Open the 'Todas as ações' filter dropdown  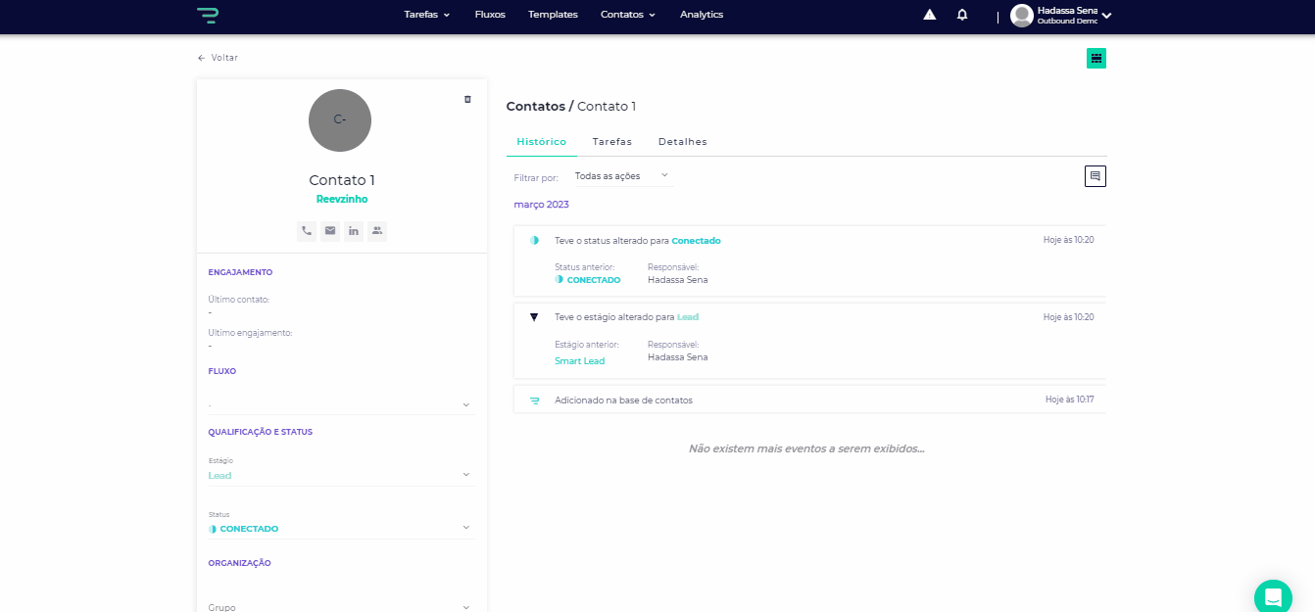click(621, 176)
